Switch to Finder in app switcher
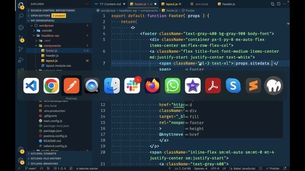305x171 pixels. tap(112, 85)
